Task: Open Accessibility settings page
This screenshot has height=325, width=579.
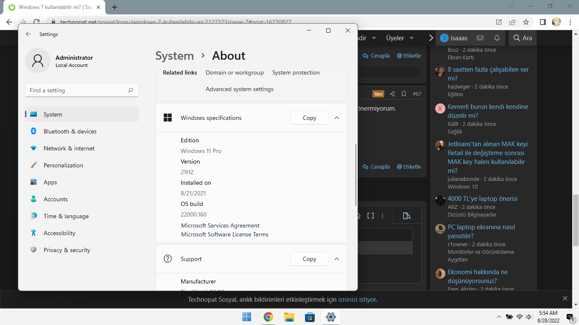Action: click(x=82, y=233)
